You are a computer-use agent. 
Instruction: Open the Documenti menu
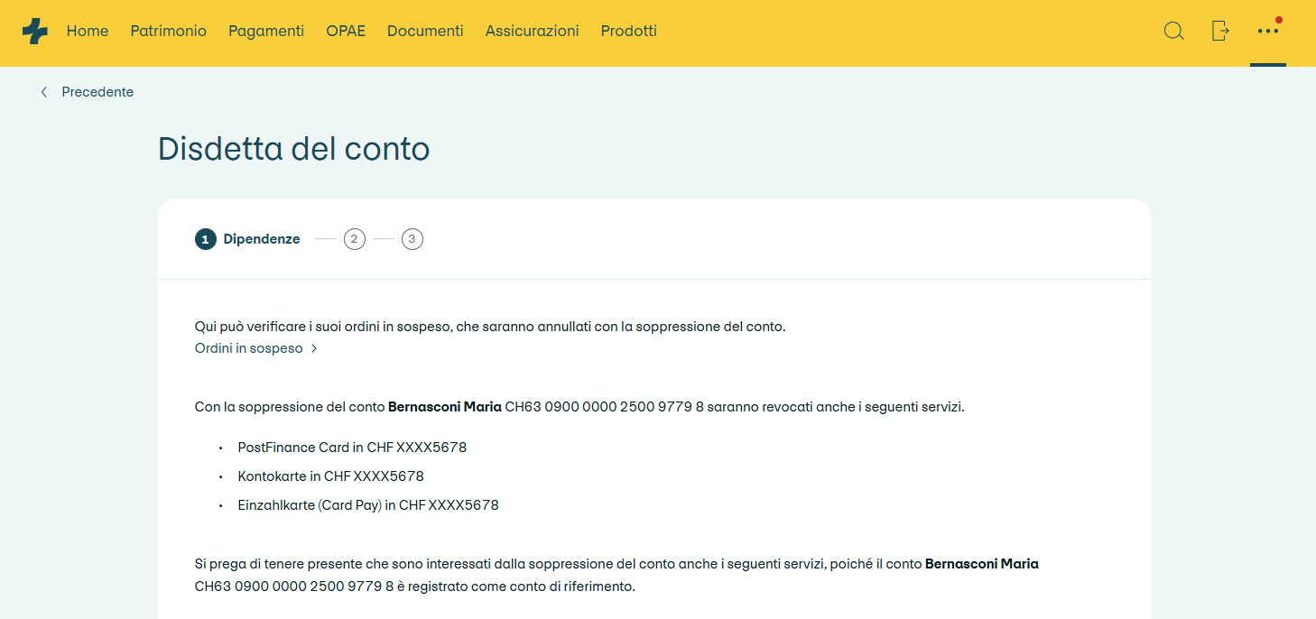(x=425, y=31)
